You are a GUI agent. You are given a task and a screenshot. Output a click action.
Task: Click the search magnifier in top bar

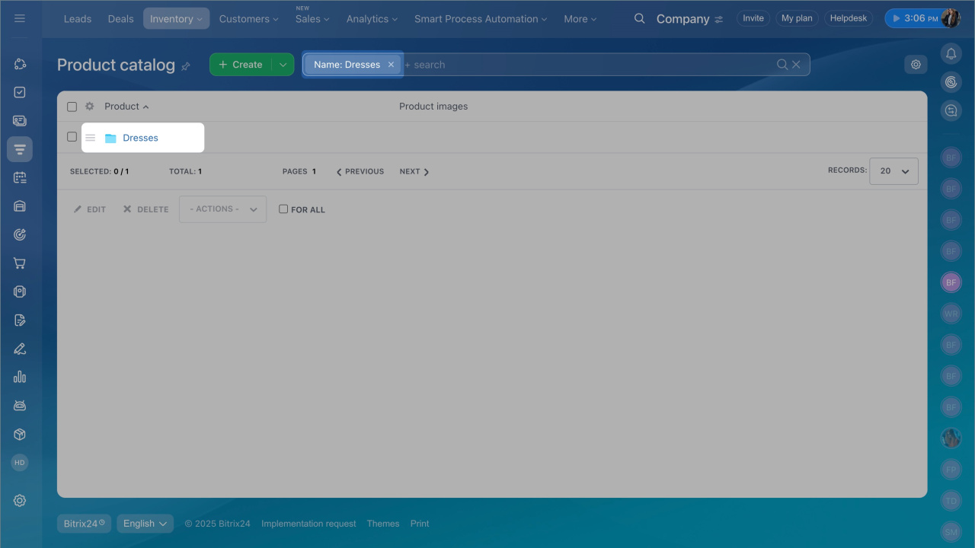coord(640,18)
